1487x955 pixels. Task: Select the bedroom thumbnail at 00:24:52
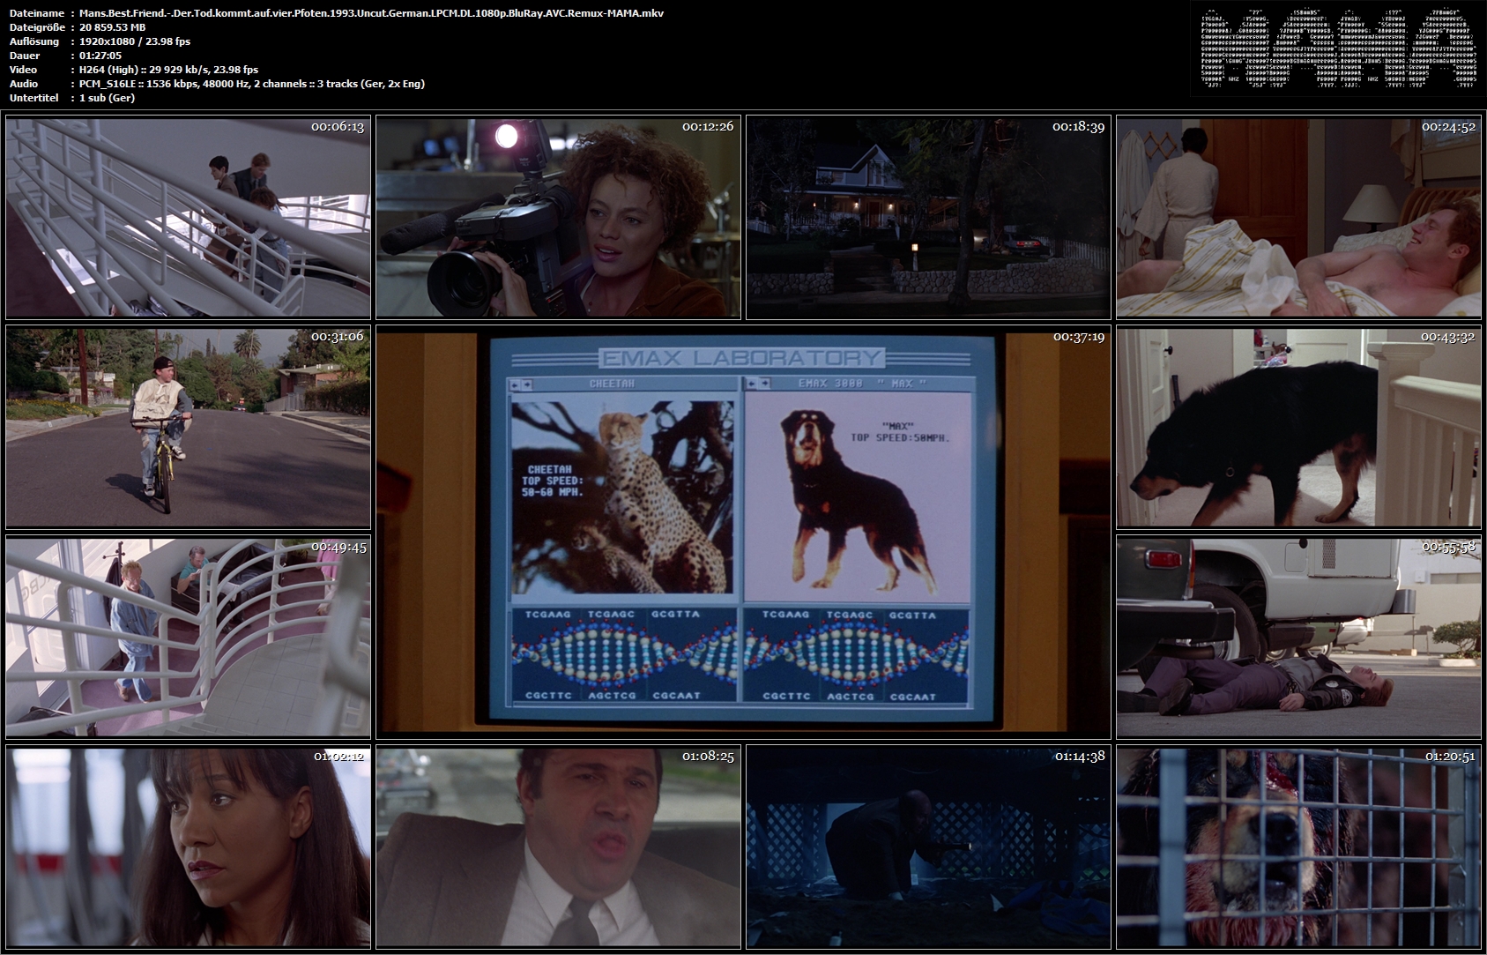(1298, 217)
